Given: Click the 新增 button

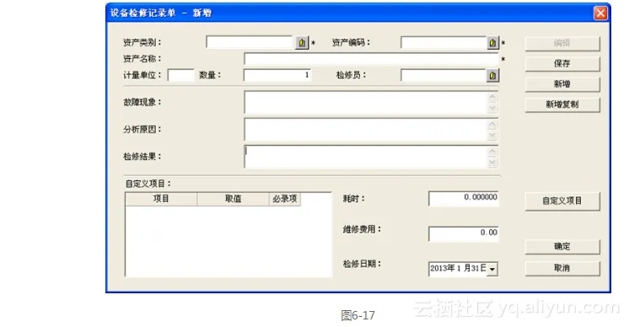Looking at the screenshot, I should coord(562,83).
